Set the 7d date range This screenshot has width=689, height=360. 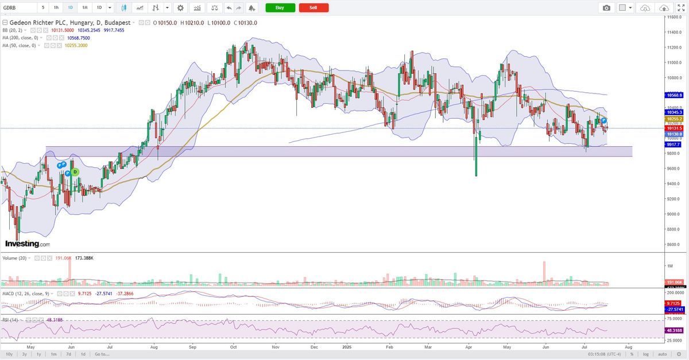pyautogui.click(x=68, y=354)
